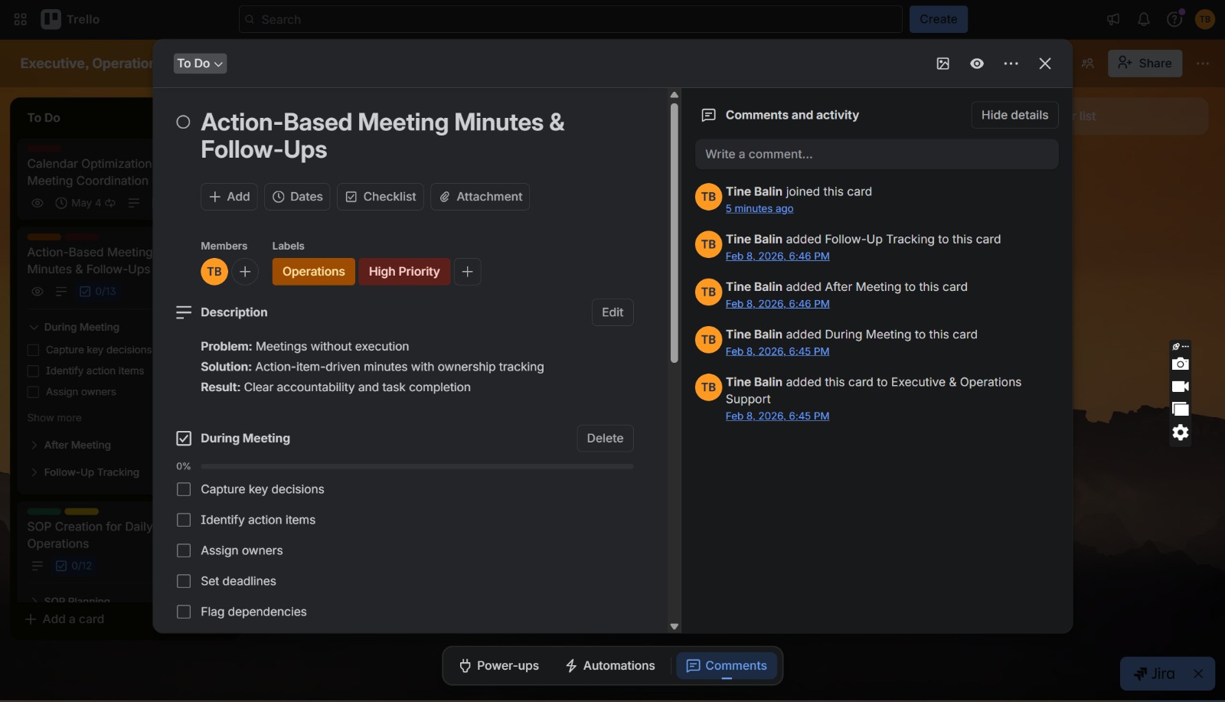Delete the During Meeting checklist

[x=605, y=439]
